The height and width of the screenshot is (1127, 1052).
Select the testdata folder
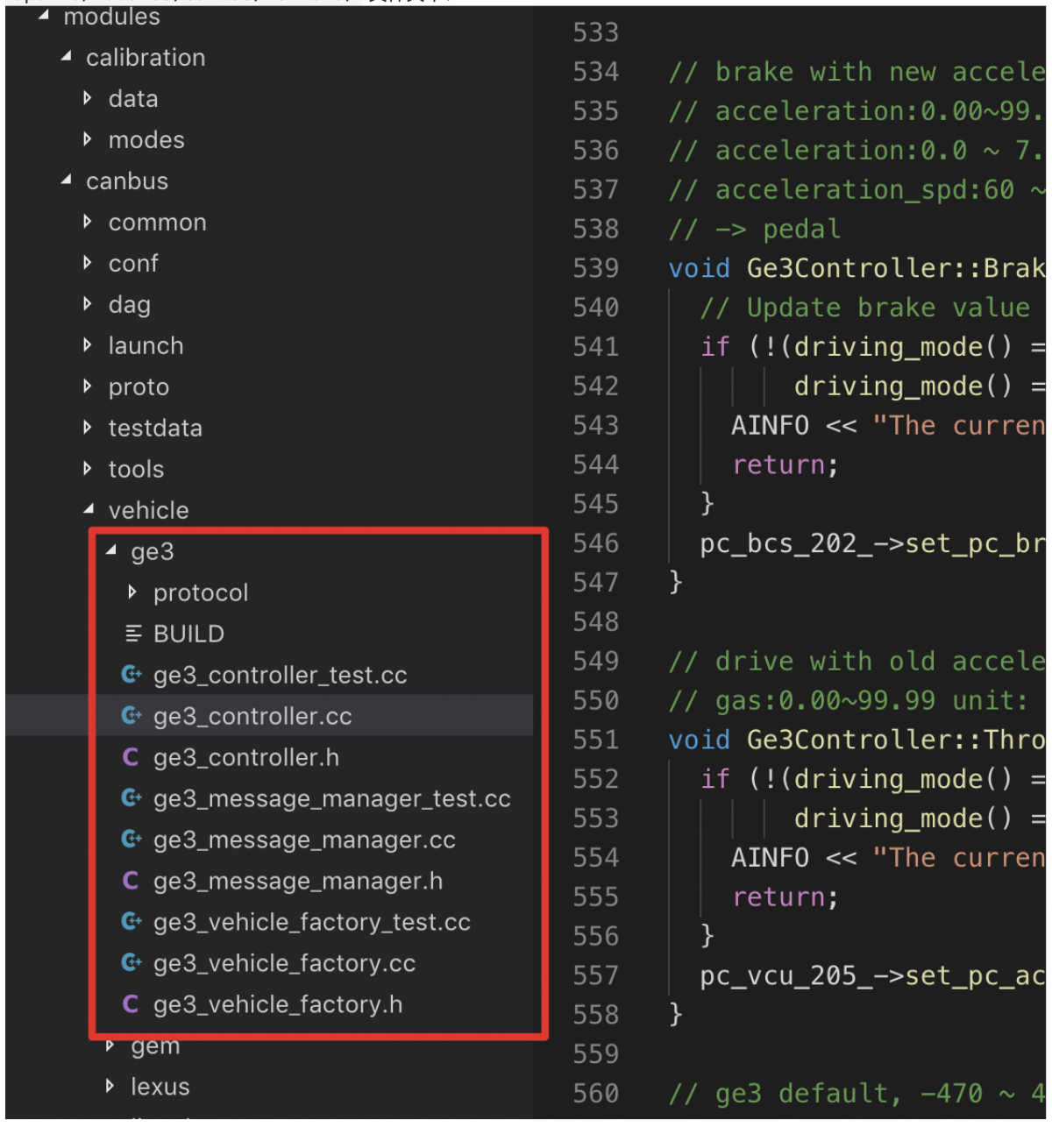tap(154, 428)
